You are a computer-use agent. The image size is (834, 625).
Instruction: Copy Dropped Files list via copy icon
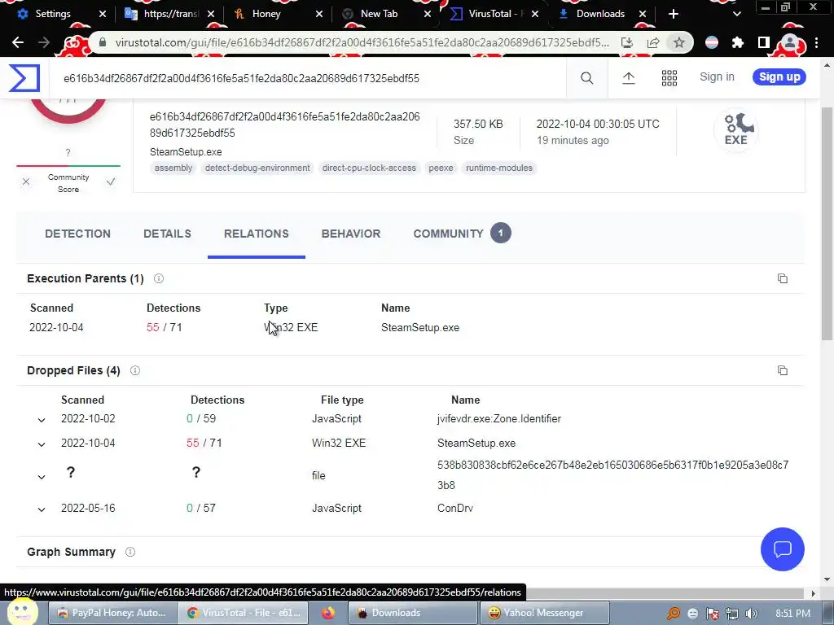(783, 370)
